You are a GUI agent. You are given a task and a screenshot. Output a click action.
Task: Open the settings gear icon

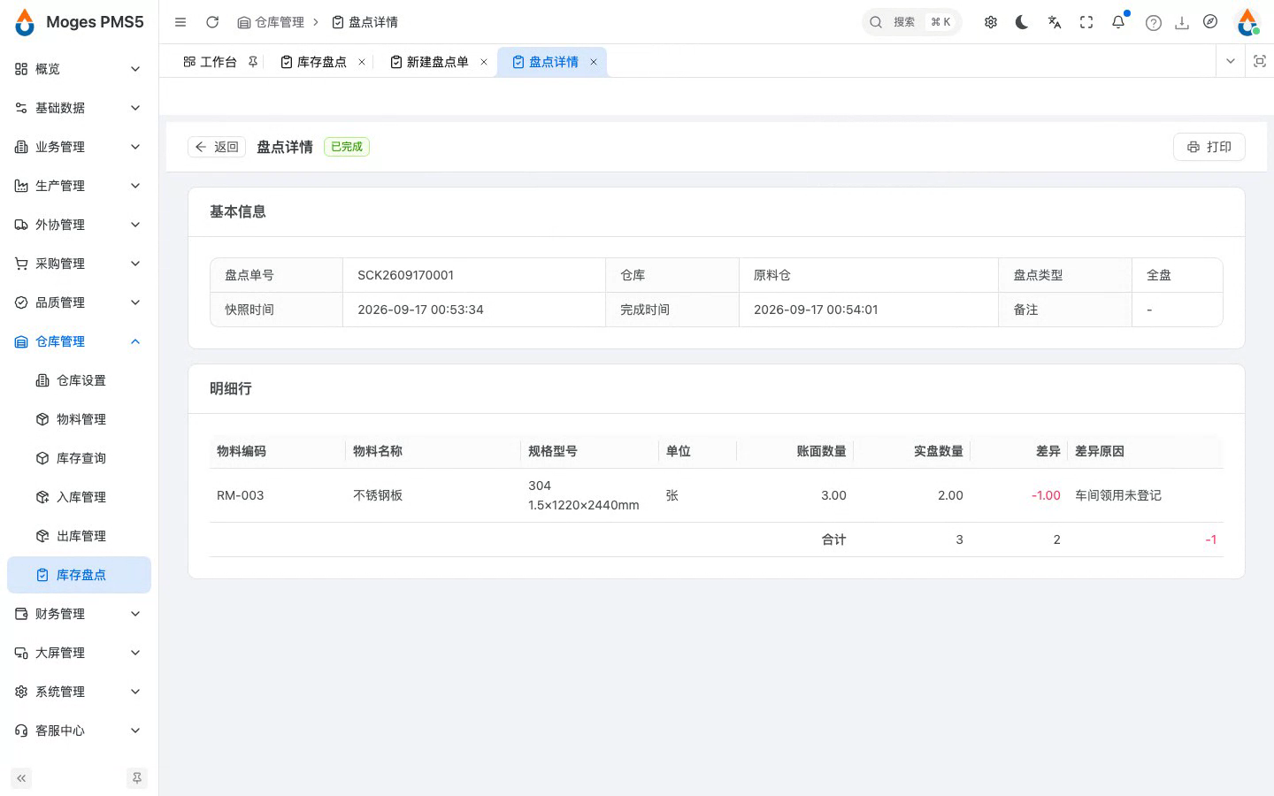click(991, 22)
